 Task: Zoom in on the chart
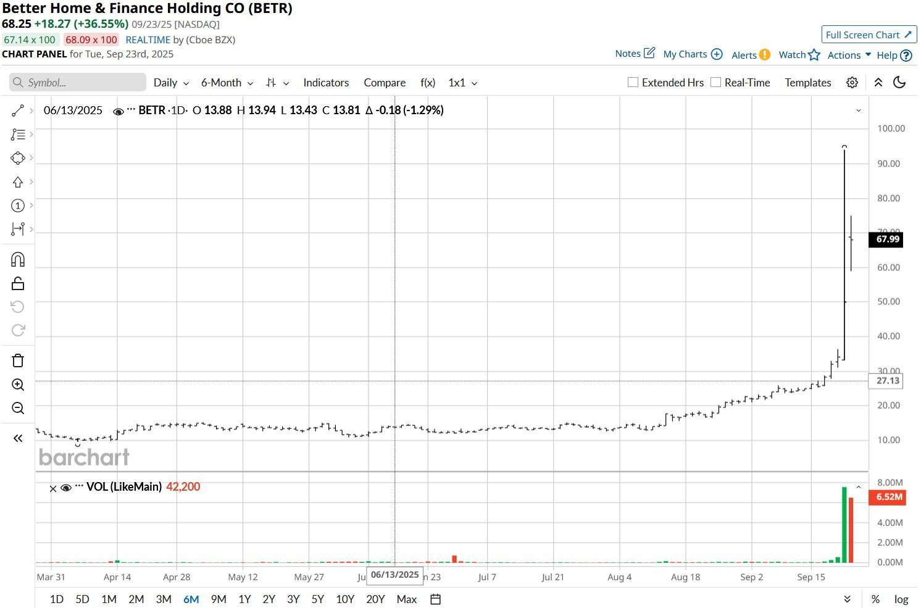(18, 385)
